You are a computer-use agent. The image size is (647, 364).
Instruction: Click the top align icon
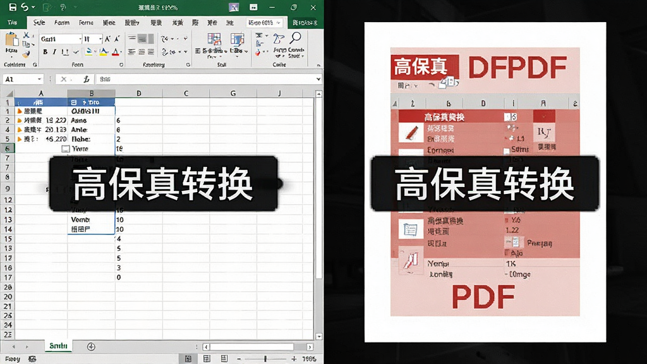tap(132, 39)
